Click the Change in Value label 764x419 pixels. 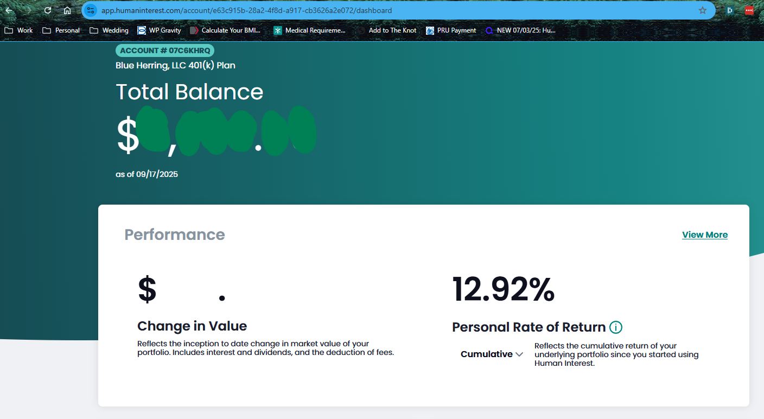click(x=192, y=326)
